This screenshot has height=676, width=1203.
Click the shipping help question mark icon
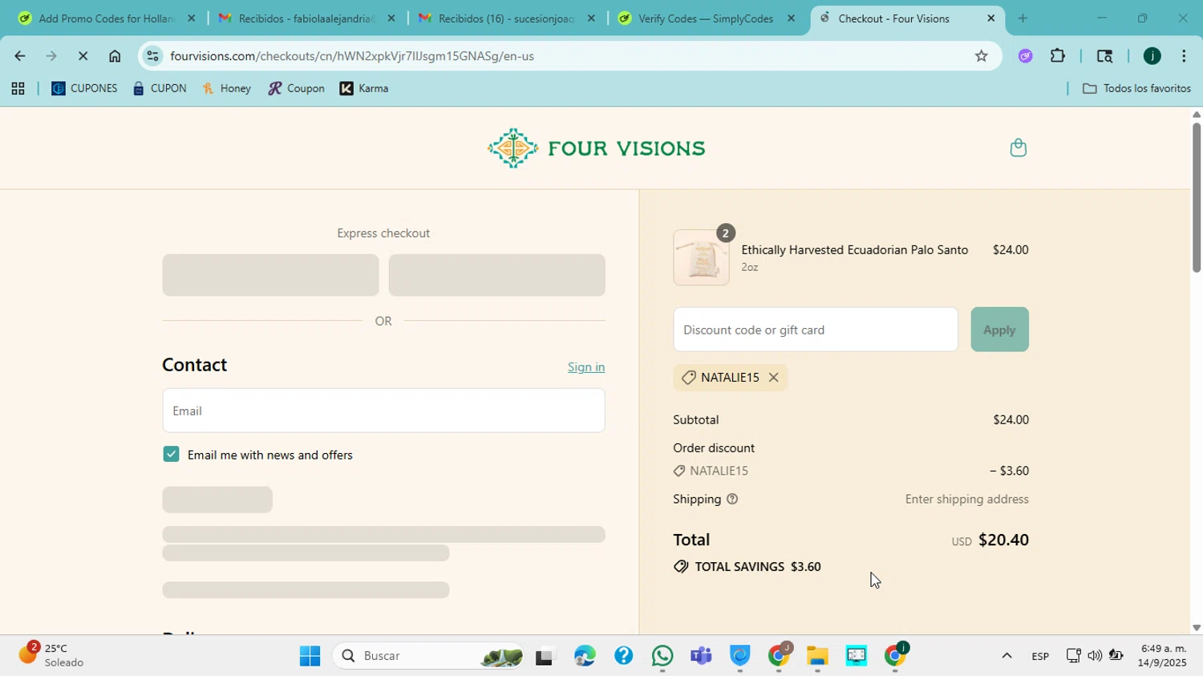732,500
